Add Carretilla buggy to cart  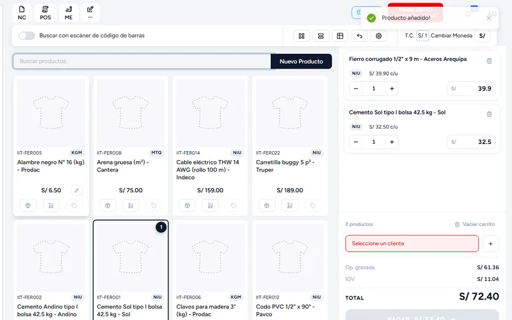click(290, 205)
